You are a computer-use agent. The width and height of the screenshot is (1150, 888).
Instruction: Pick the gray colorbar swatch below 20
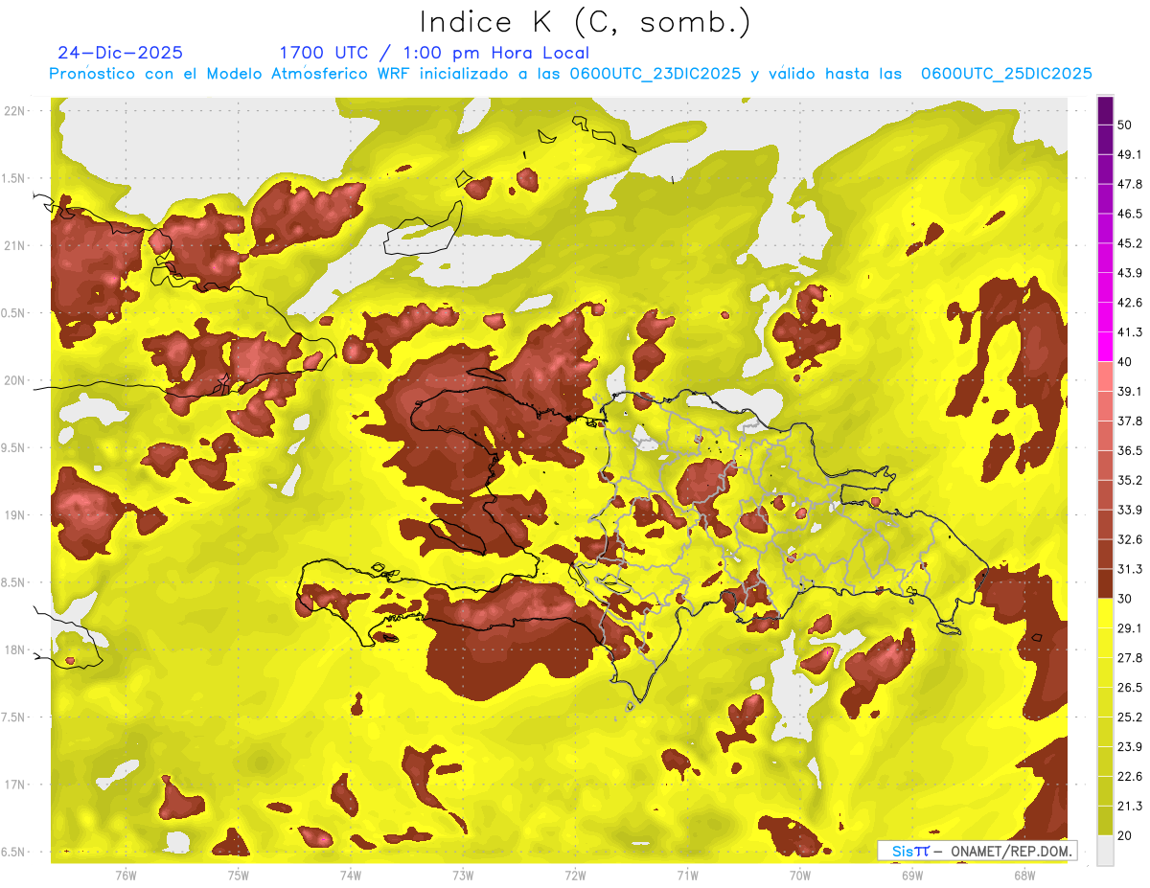click(1105, 851)
